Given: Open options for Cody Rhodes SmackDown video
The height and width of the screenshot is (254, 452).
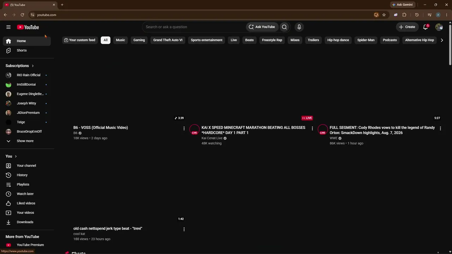Looking at the screenshot, I should tap(440, 128).
